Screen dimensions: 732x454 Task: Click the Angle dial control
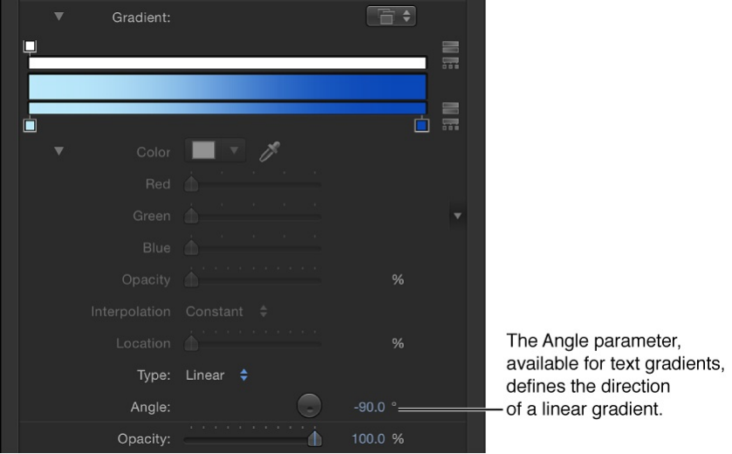click(x=310, y=406)
